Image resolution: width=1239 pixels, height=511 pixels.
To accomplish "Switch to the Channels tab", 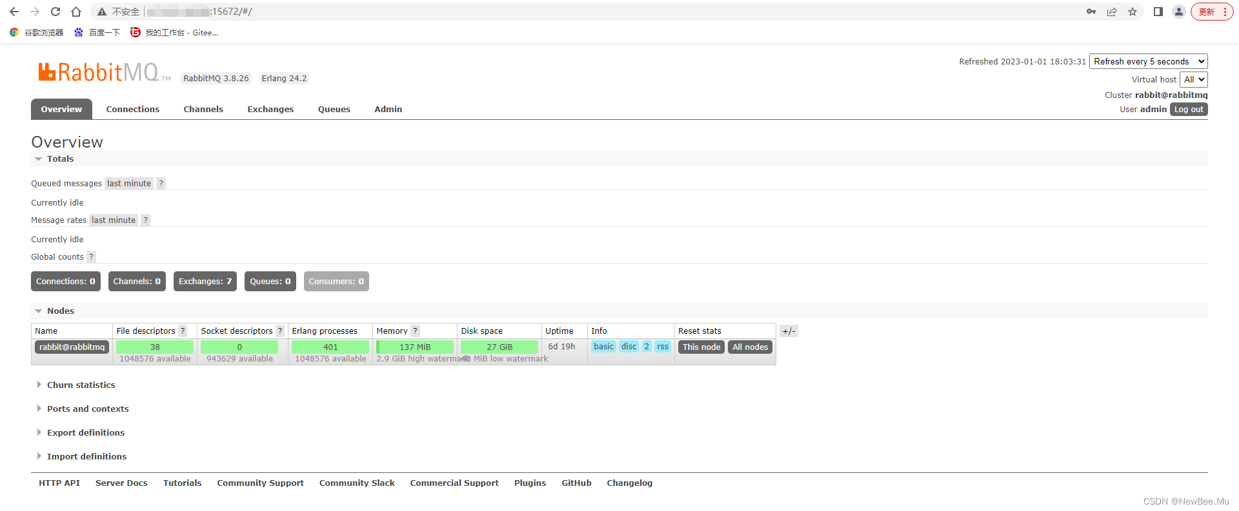I will click(203, 109).
